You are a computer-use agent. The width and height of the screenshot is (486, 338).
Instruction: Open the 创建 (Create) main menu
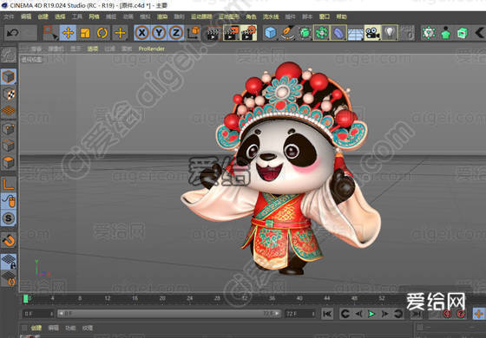coord(43,16)
